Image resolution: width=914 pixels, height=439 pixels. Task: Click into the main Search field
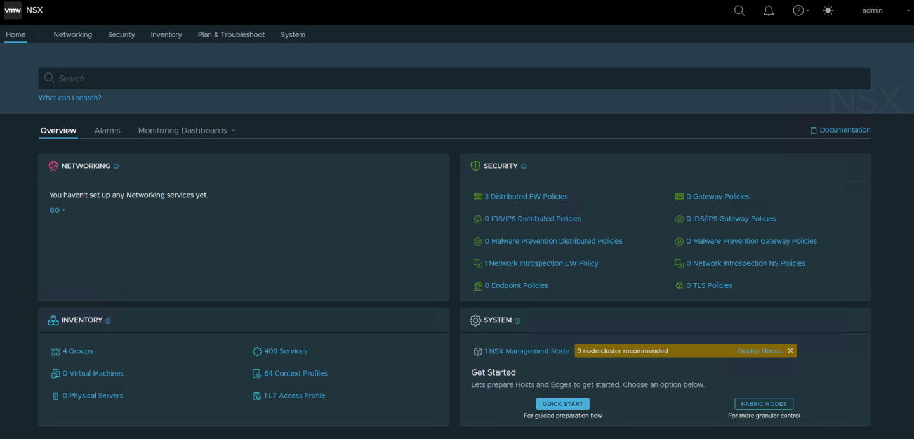(x=454, y=79)
